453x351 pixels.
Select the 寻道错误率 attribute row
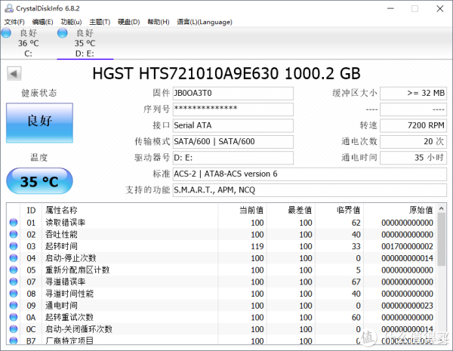pos(221,282)
